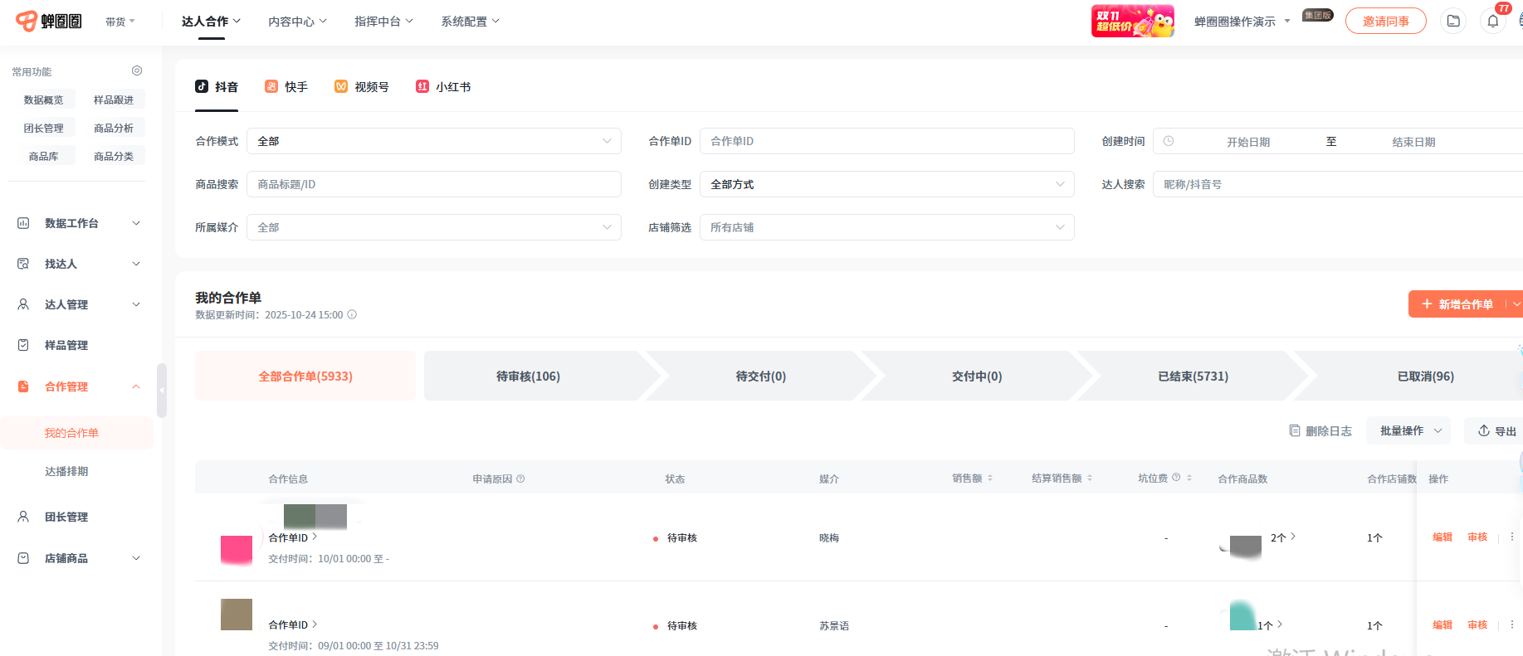Click the 邀请同事 button
The image size is (1523, 656).
(1385, 22)
